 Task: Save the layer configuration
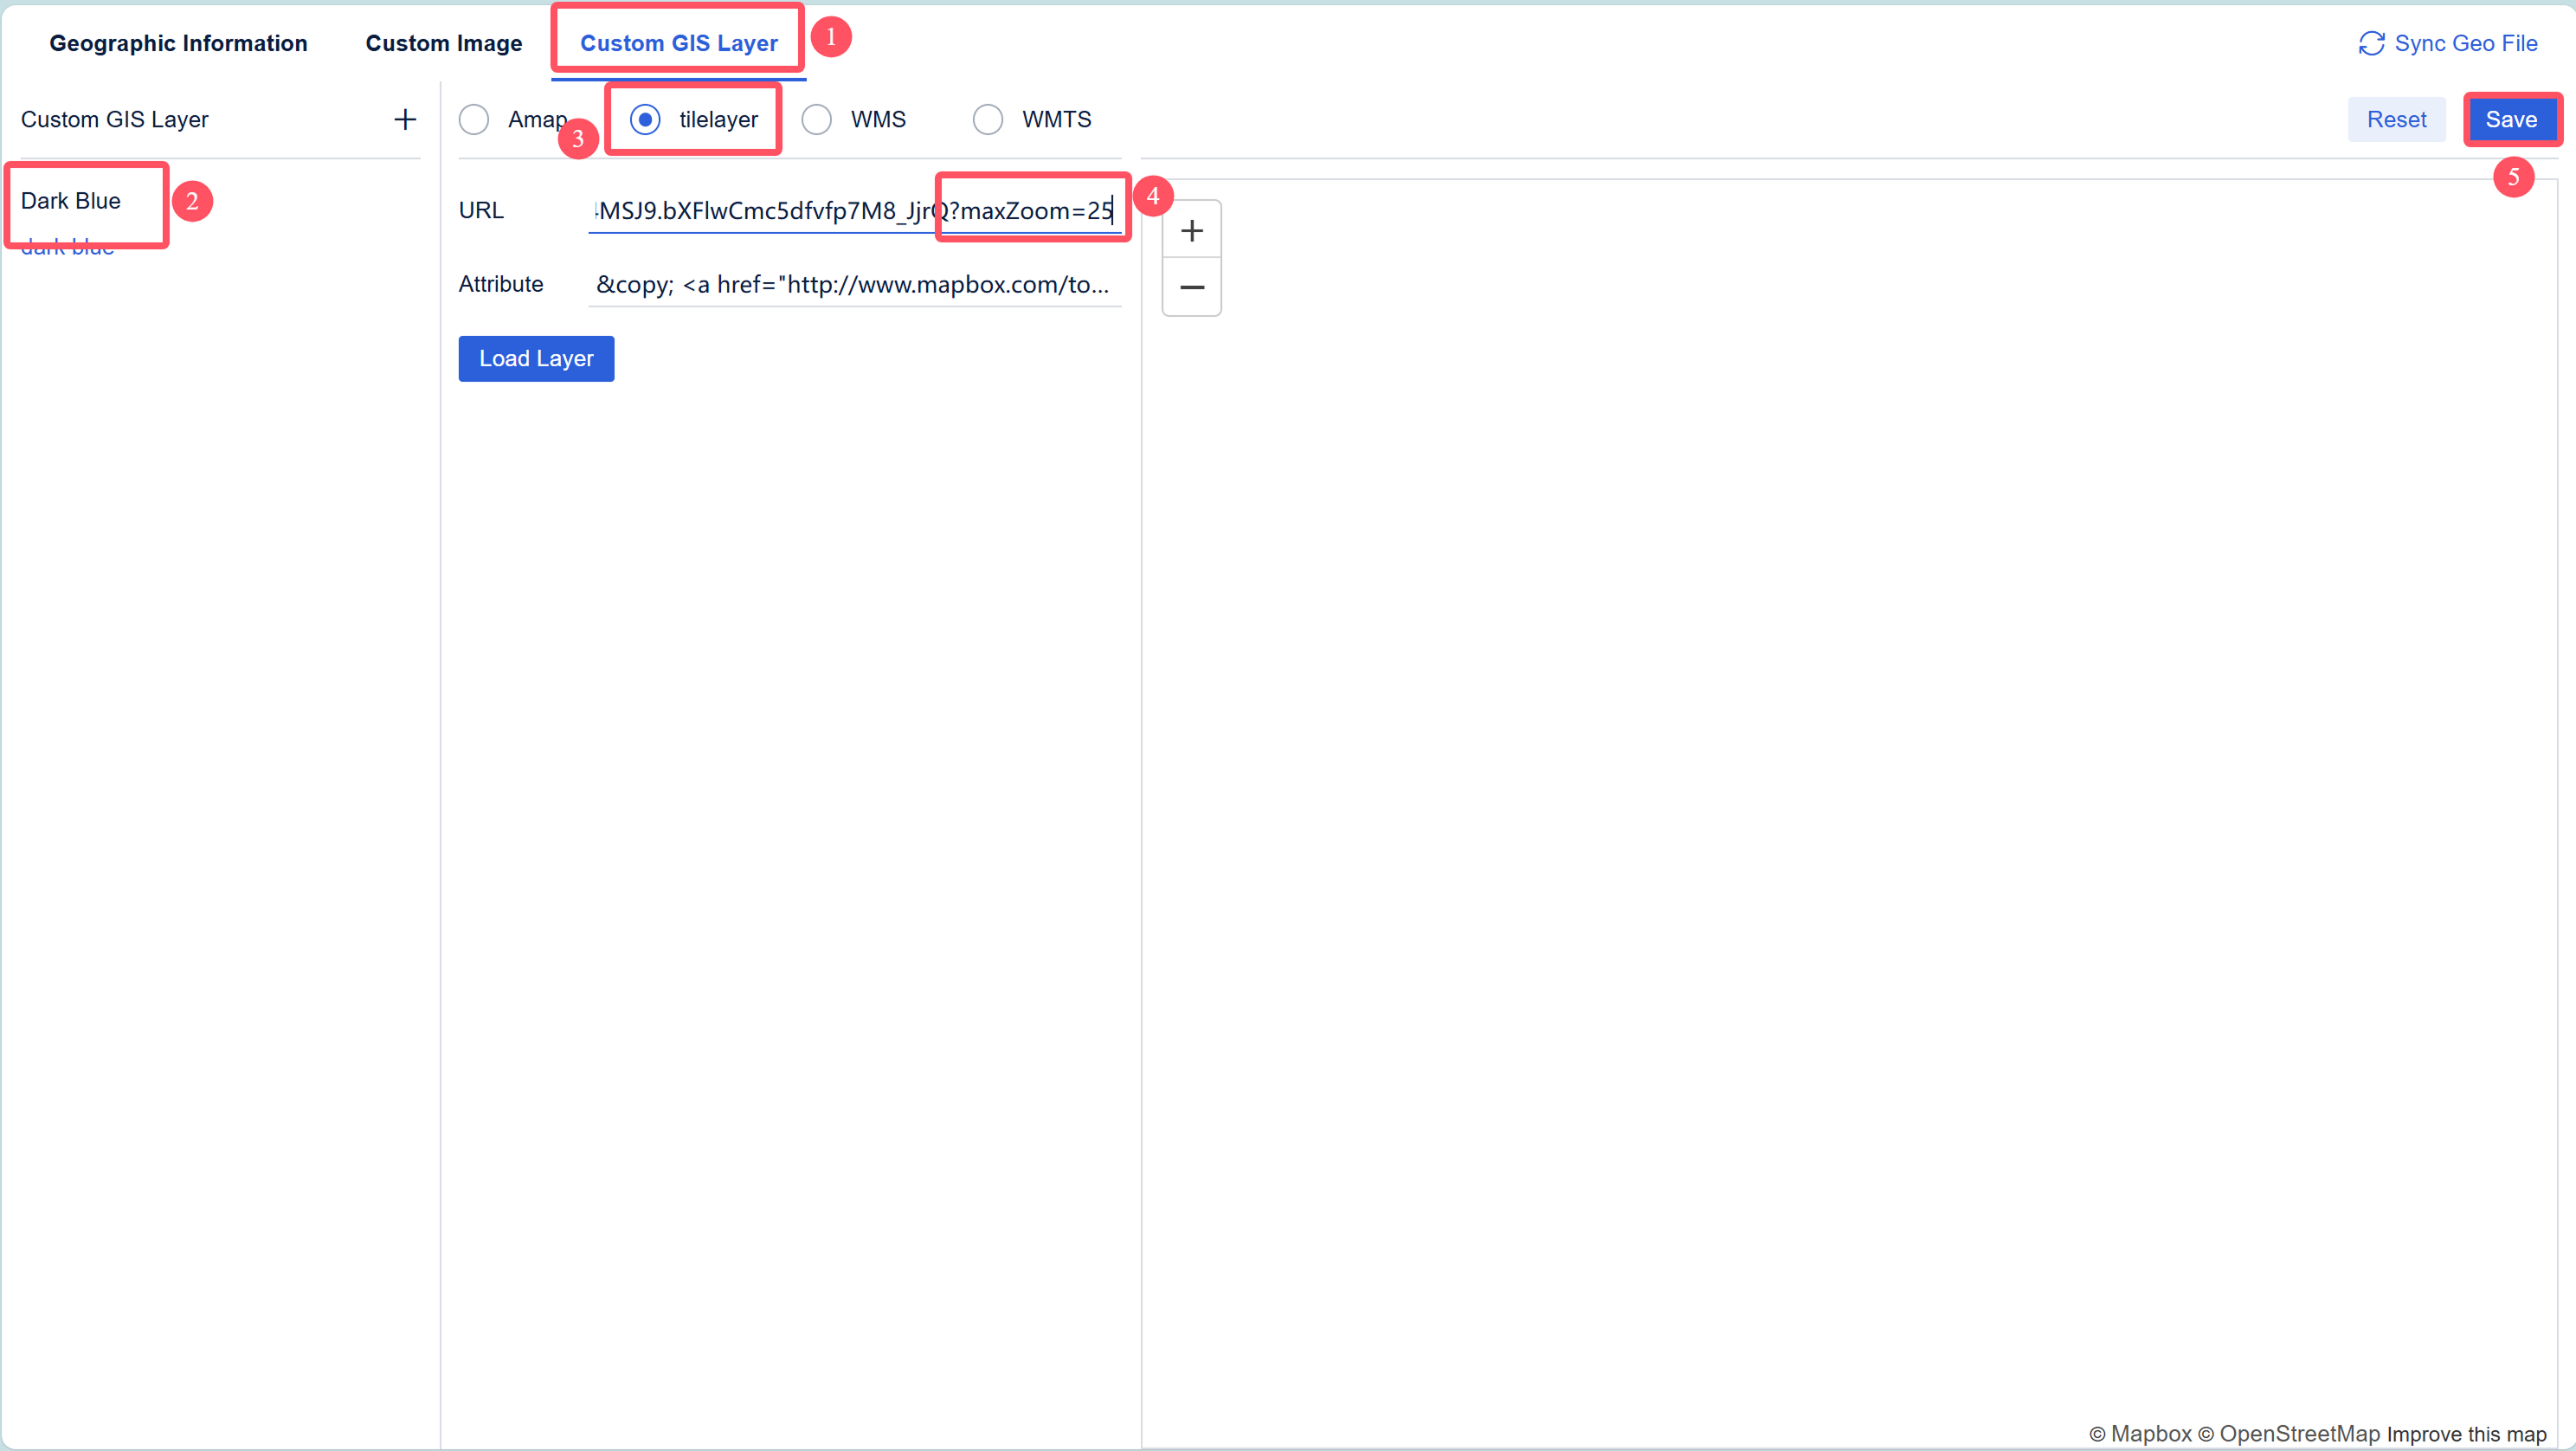pyautogui.click(x=2511, y=119)
